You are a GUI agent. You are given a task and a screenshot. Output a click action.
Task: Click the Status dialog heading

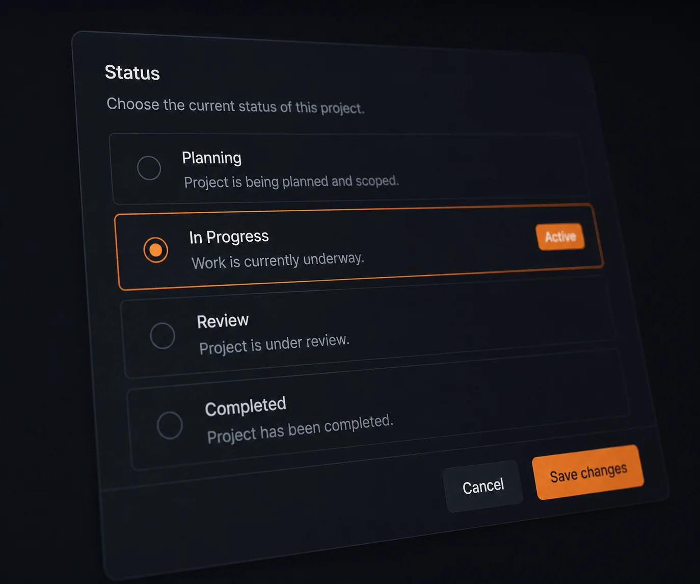click(x=132, y=72)
